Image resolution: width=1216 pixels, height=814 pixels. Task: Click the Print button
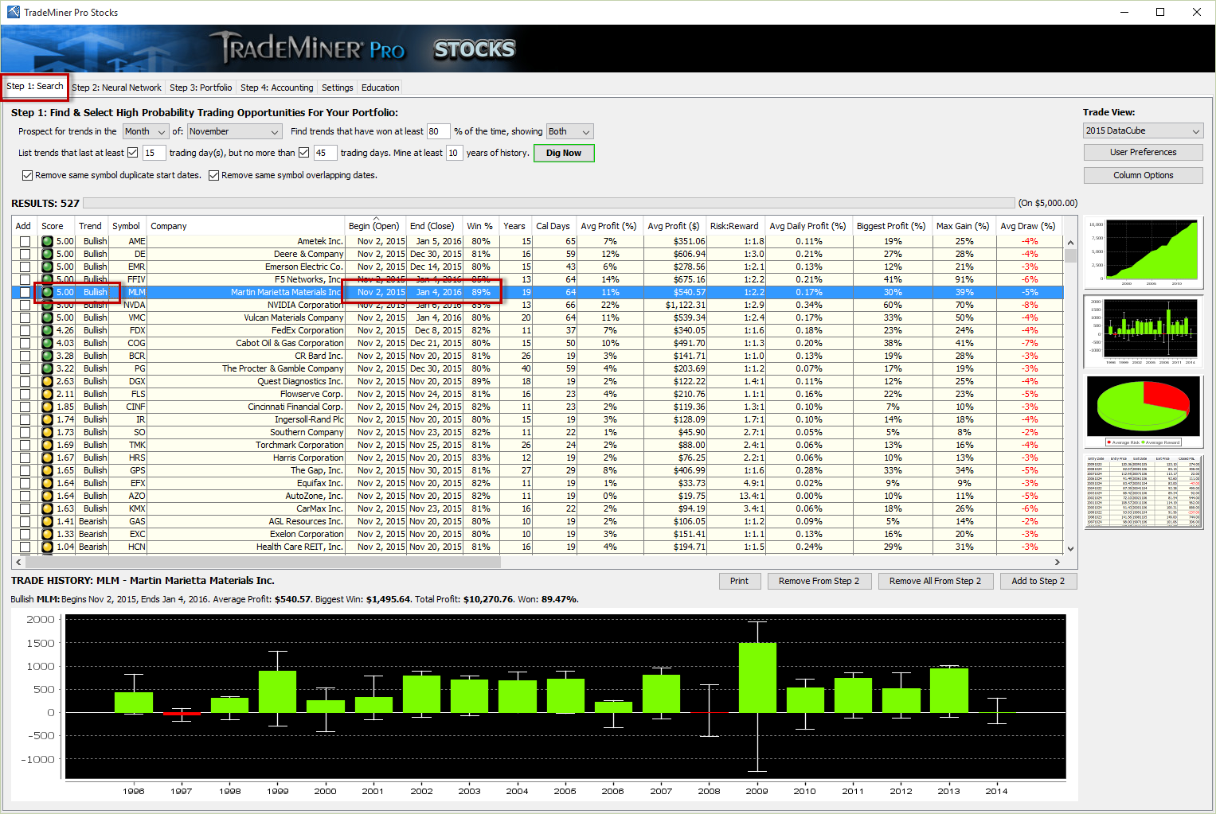[x=740, y=581]
